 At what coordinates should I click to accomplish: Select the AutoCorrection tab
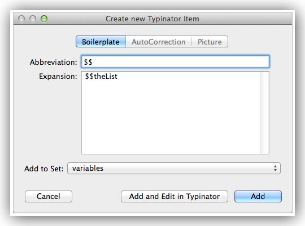[159, 42]
